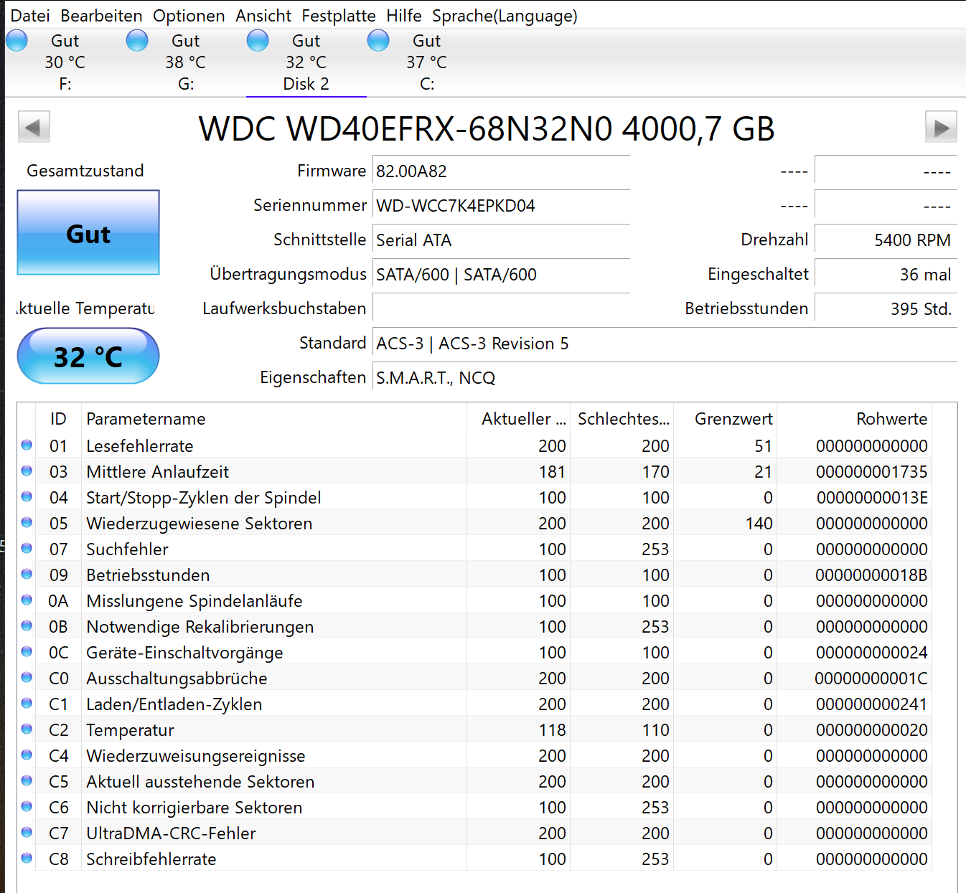Click the SATA/600 transfer mode field
Screen dimensions: 966x893
(x=501, y=275)
